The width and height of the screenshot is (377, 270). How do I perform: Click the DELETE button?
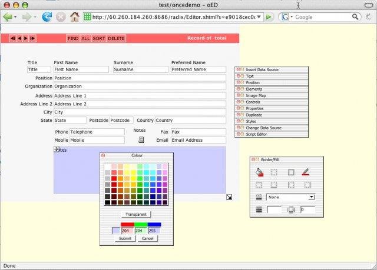(x=116, y=38)
